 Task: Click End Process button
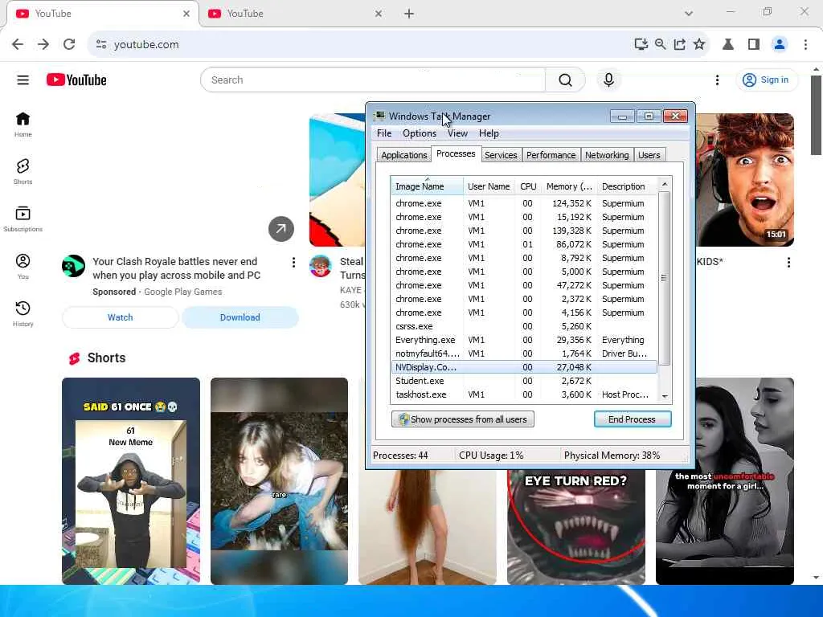[632, 419]
